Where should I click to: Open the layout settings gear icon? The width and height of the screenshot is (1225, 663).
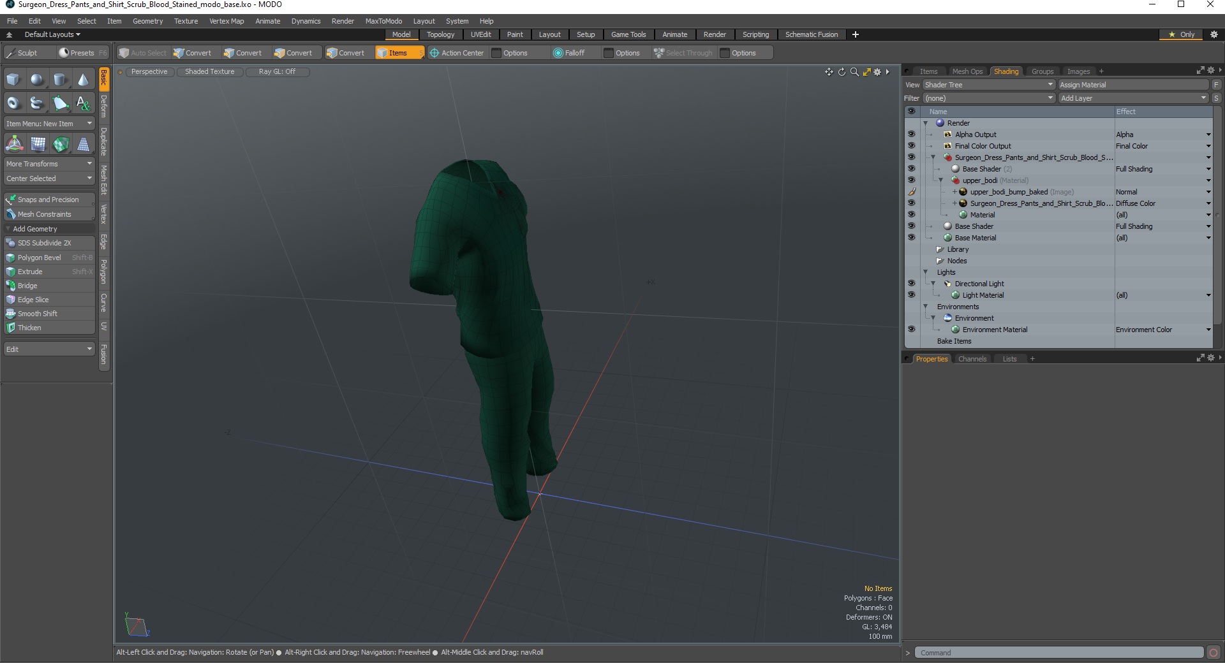[1214, 34]
